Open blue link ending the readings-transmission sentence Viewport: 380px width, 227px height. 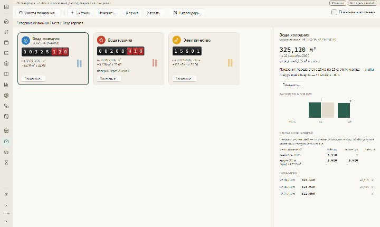click(x=369, y=69)
